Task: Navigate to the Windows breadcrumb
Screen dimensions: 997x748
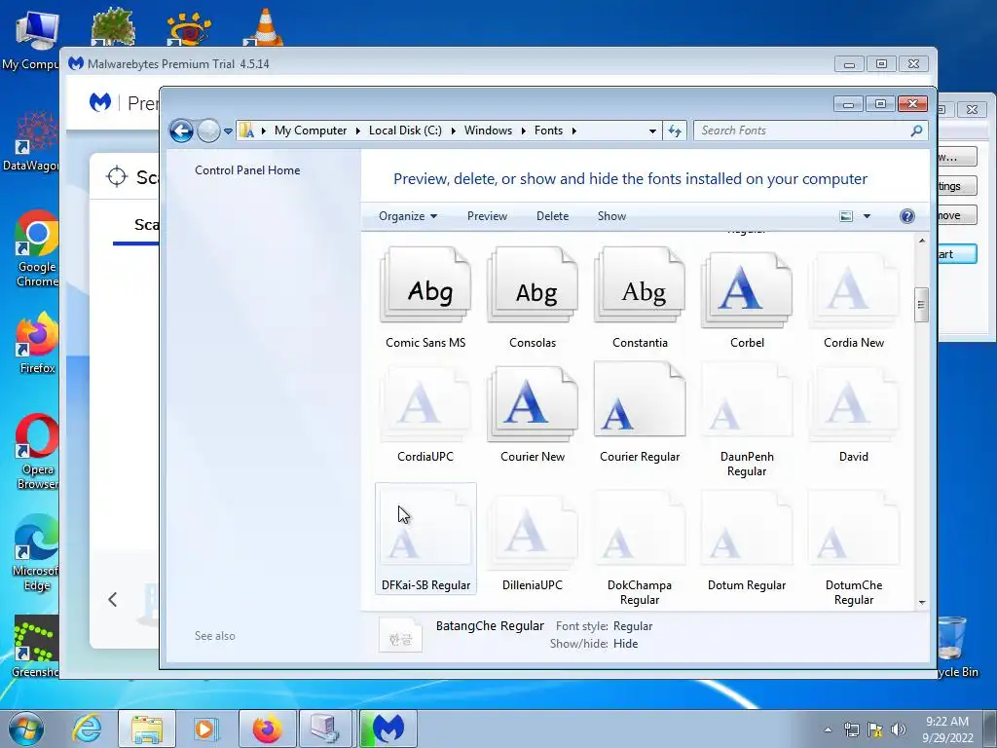Action: pyautogui.click(x=488, y=131)
